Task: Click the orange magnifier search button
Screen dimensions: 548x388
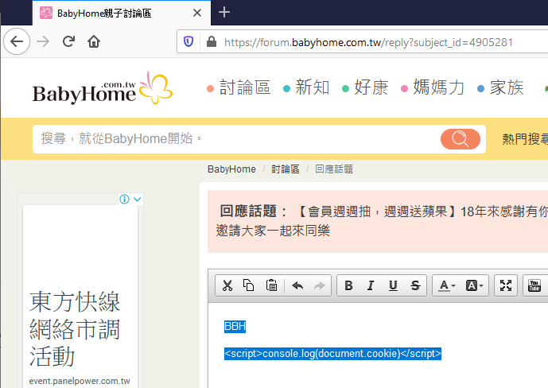Action: (x=461, y=139)
